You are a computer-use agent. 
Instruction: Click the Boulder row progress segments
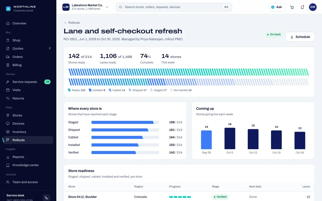coord(180,197)
